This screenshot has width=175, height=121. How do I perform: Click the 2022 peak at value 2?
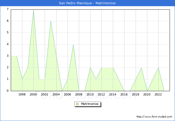click(158, 68)
